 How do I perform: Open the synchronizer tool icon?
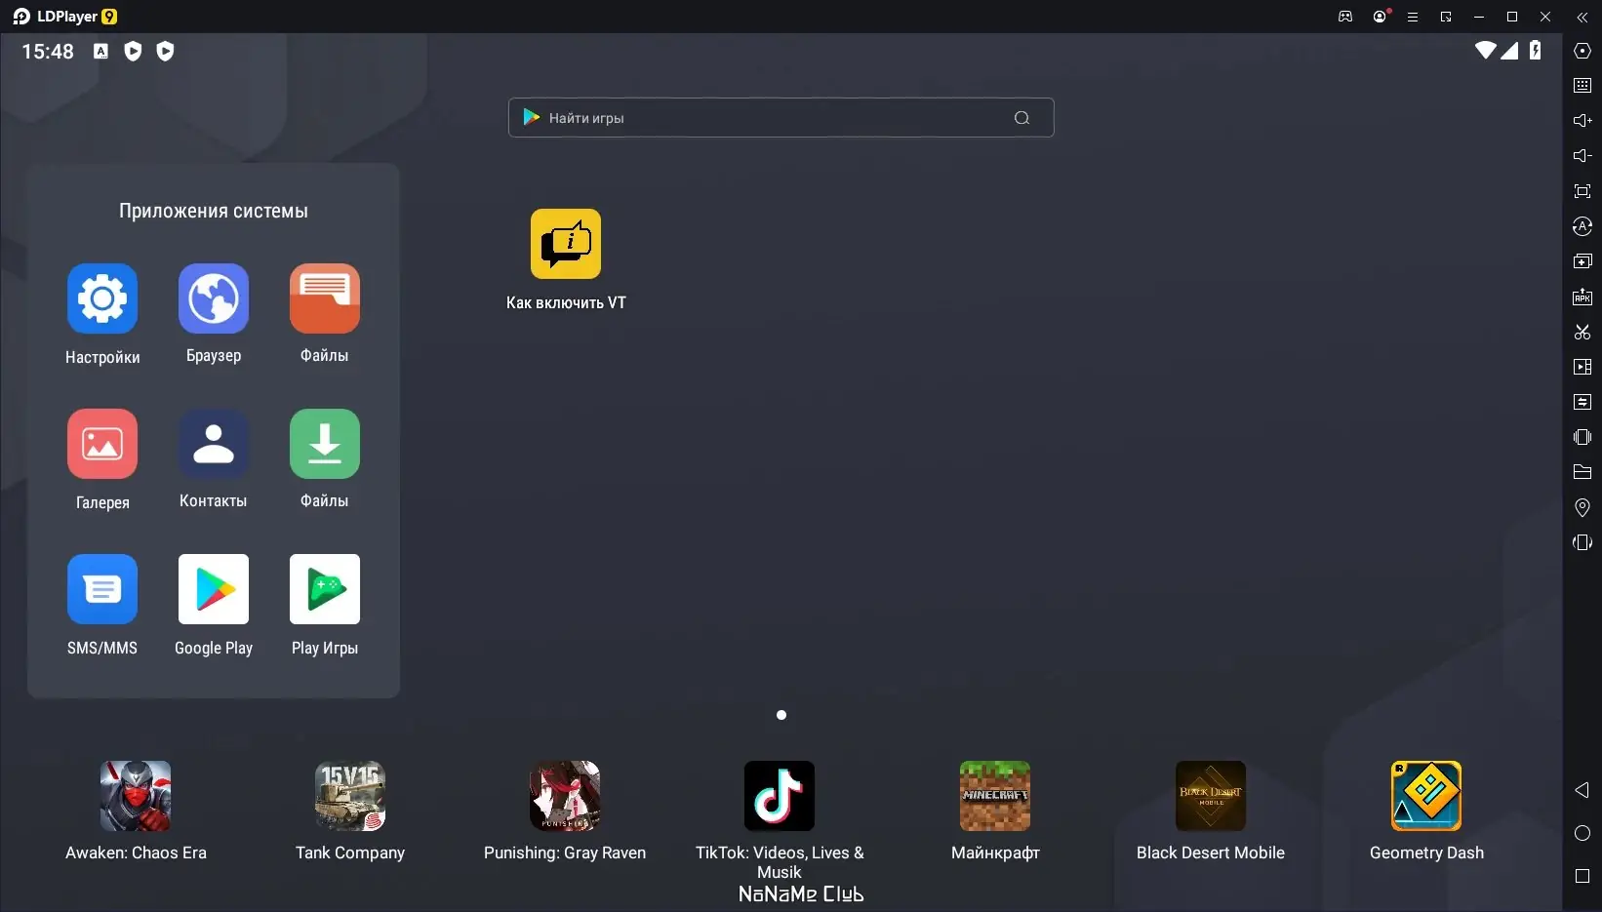1582,226
